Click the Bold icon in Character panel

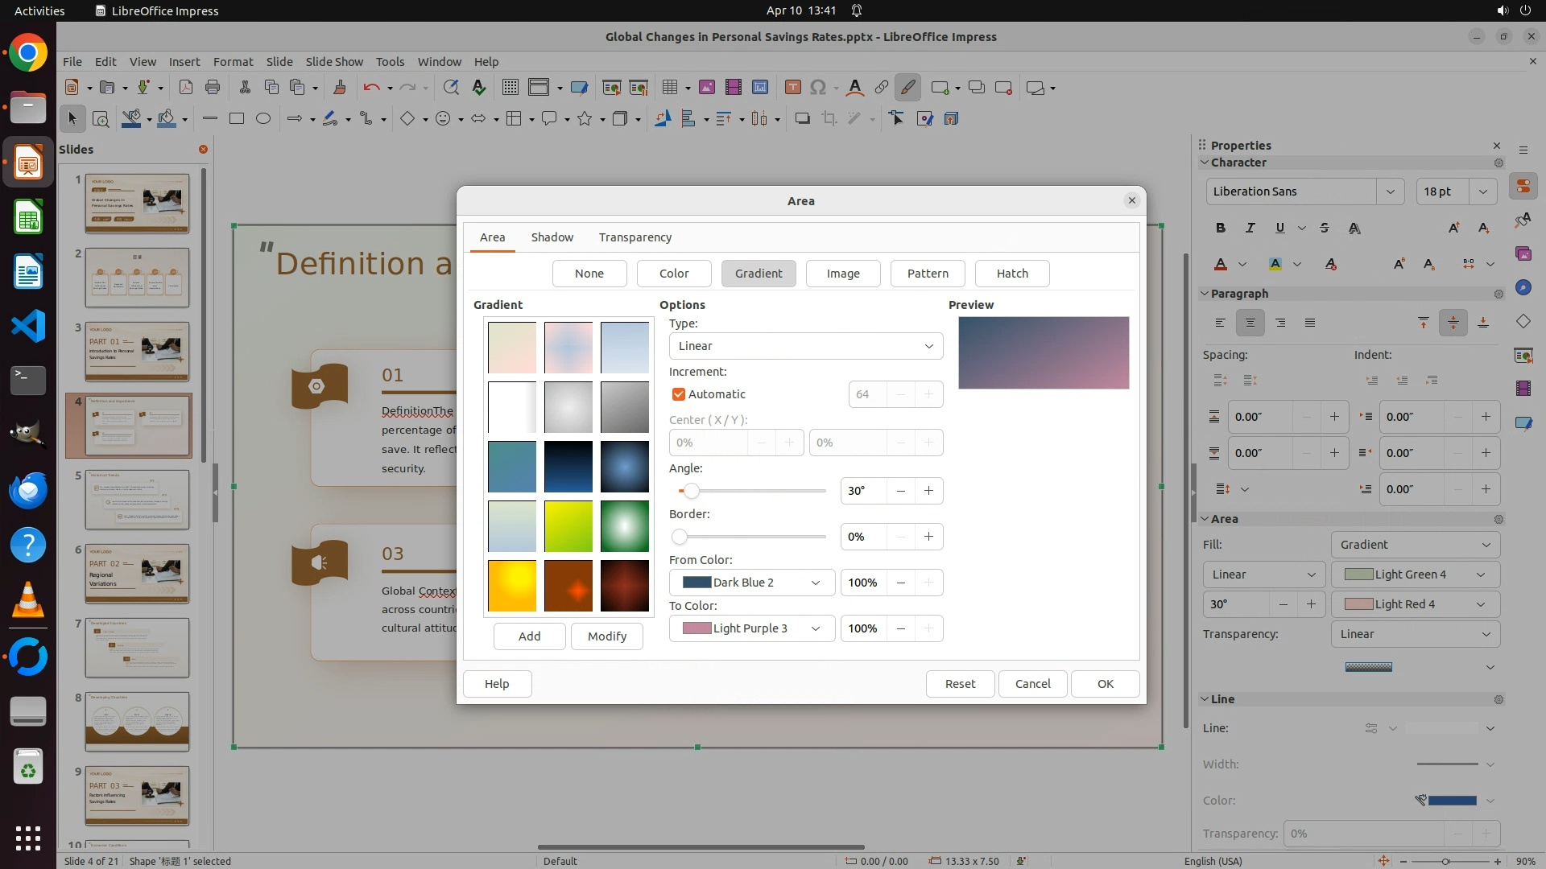point(1221,228)
